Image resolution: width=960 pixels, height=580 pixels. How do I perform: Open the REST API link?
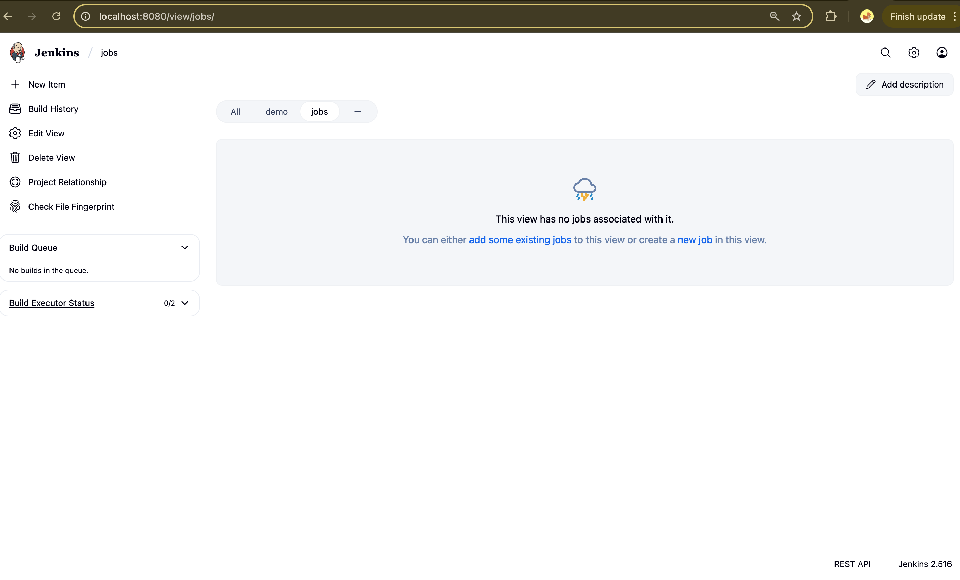pos(852,564)
